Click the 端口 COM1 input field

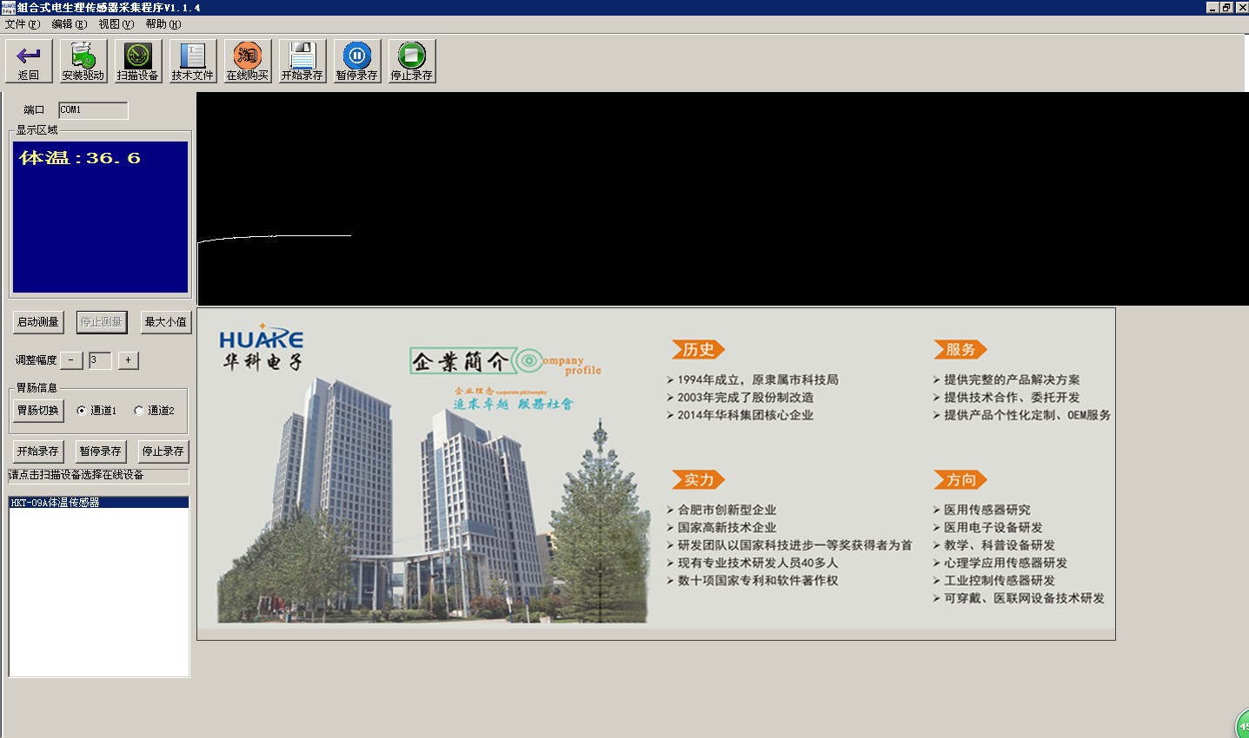tap(93, 110)
